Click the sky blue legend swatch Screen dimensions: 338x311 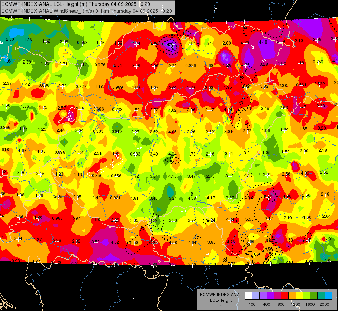click(328, 295)
